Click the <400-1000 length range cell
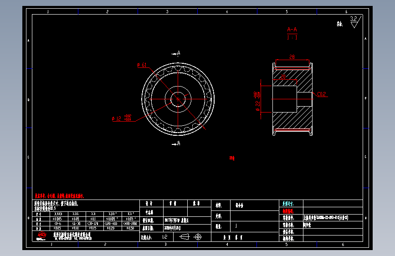This screenshot has width=395, height=256. 130,224
